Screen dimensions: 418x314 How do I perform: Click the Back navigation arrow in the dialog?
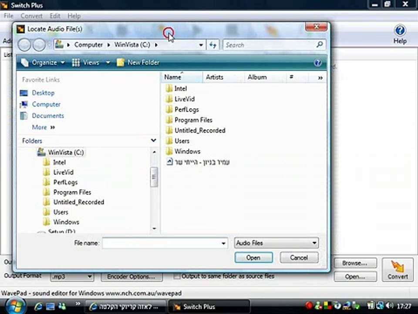coord(24,44)
